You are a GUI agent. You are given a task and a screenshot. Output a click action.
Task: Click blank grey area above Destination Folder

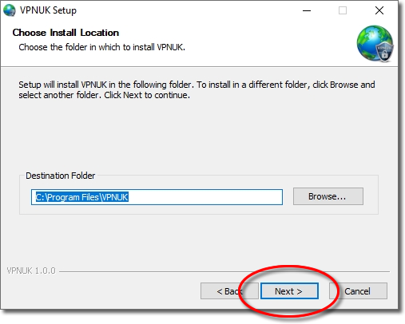tap(198, 136)
